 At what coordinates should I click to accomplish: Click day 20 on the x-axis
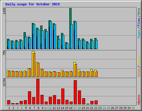click(x=87, y=108)
